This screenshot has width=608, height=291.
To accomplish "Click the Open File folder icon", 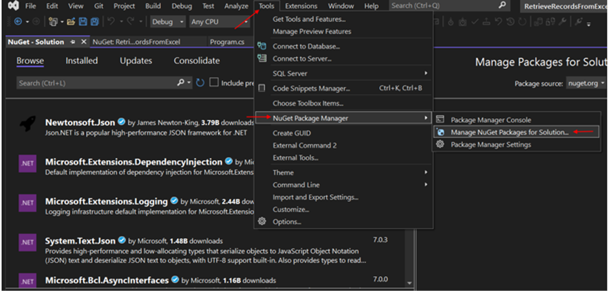I will click(71, 22).
